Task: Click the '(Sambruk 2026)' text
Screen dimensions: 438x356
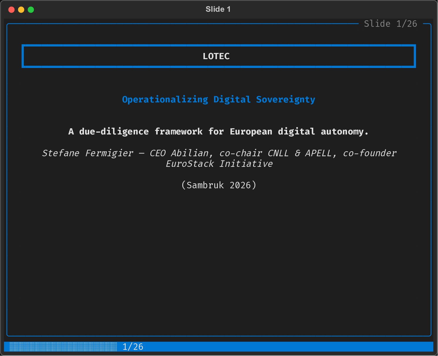Action: pyautogui.click(x=219, y=185)
